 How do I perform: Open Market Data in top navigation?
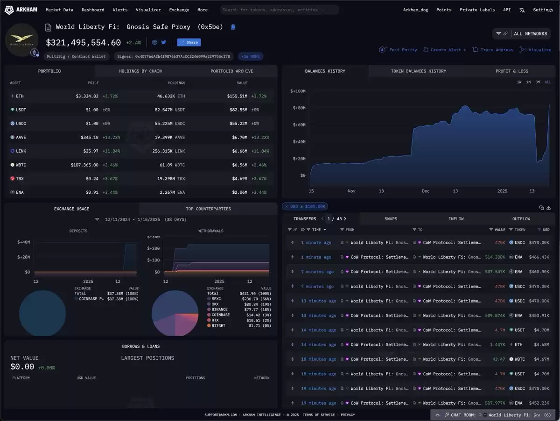[x=59, y=10]
